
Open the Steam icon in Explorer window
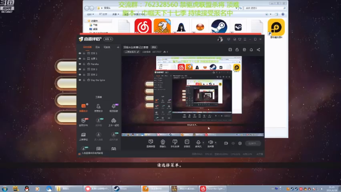click(219, 26)
